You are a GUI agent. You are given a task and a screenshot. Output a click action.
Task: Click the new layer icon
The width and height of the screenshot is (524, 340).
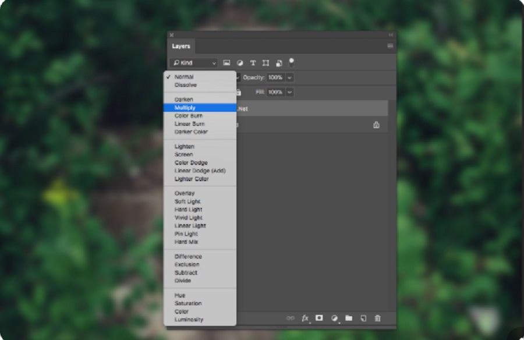pos(363,318)
